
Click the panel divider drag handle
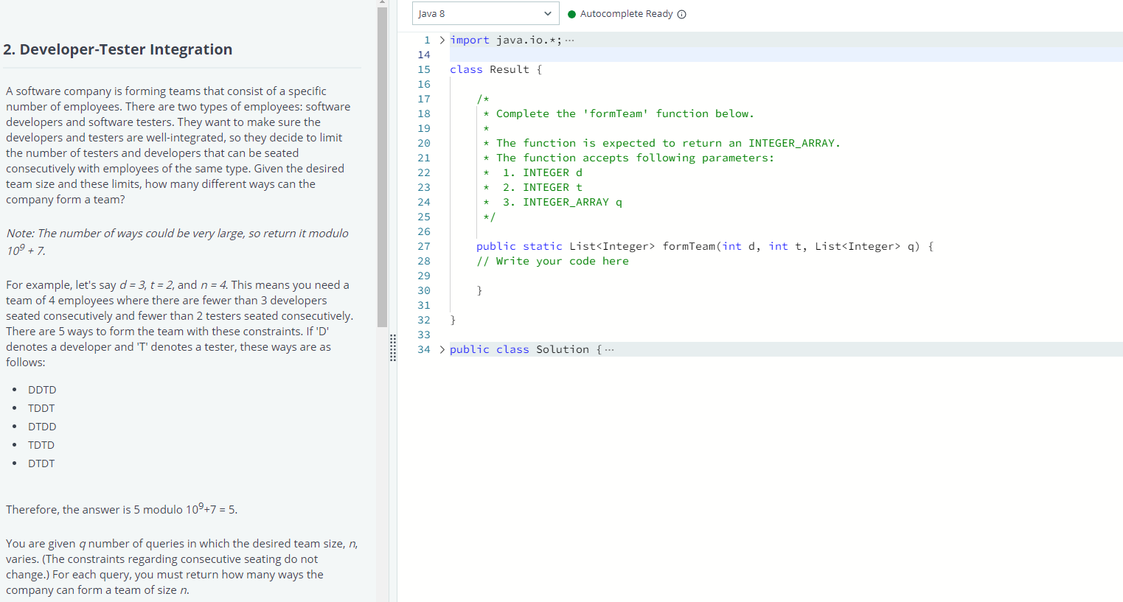[x=393, y=347]
